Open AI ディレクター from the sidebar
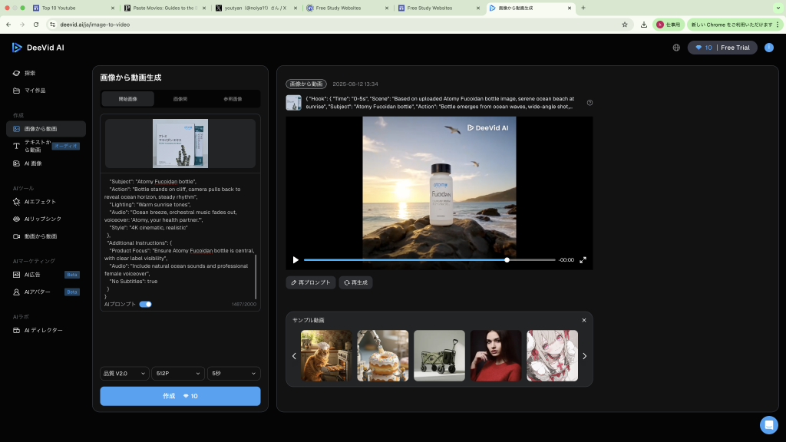The image size is (786, 442). coord(43,330)
